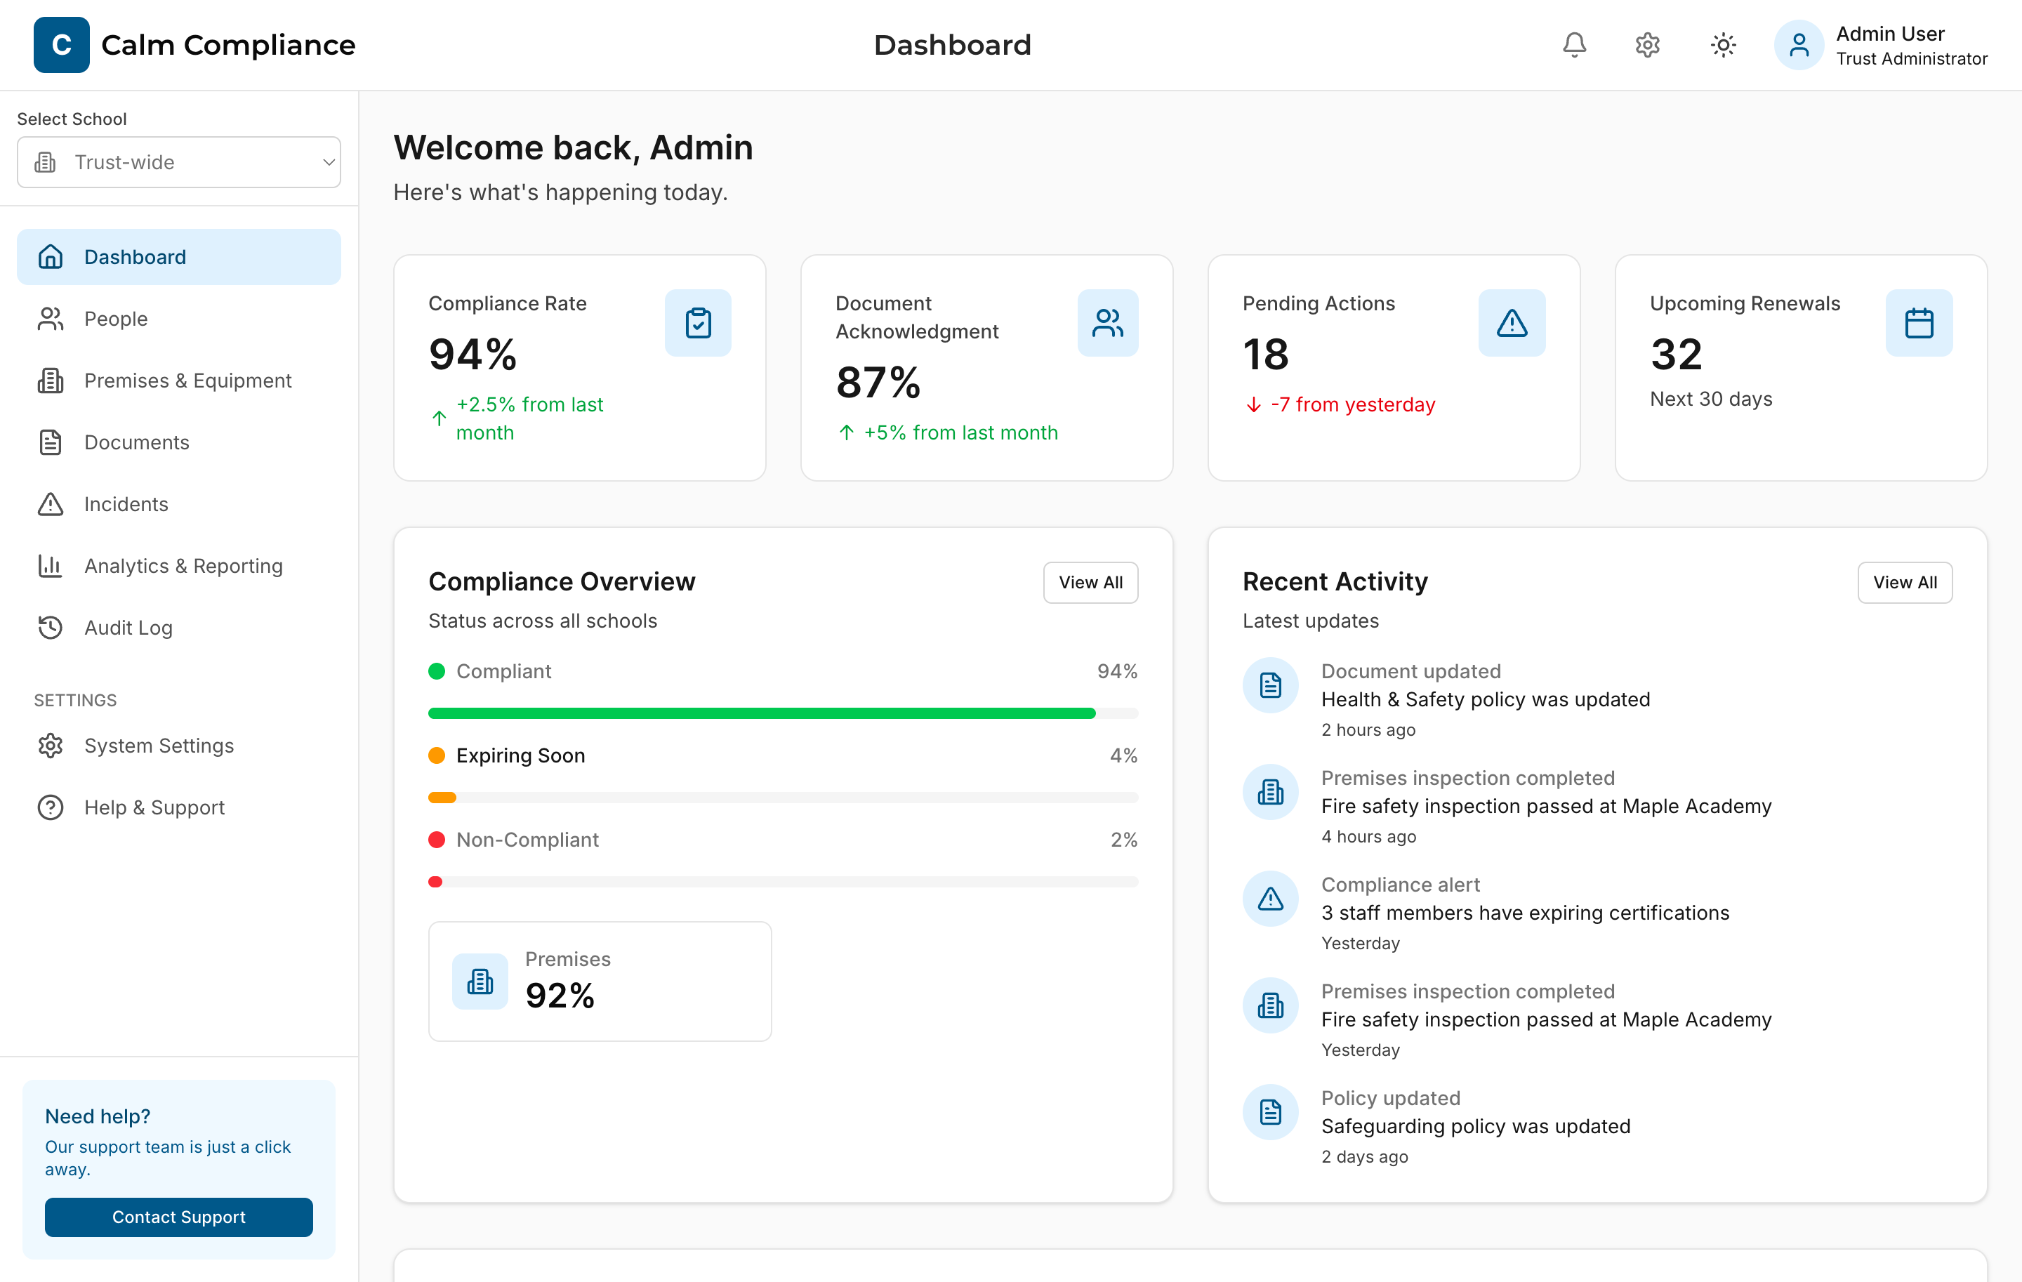Click the Premises & Equipment building icon in sidebar
Image resolution: width=2022 pixels, height=1282 pixels.
[51, 381]
